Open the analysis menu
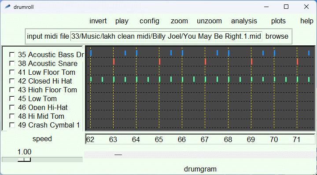 click(244, 21)
